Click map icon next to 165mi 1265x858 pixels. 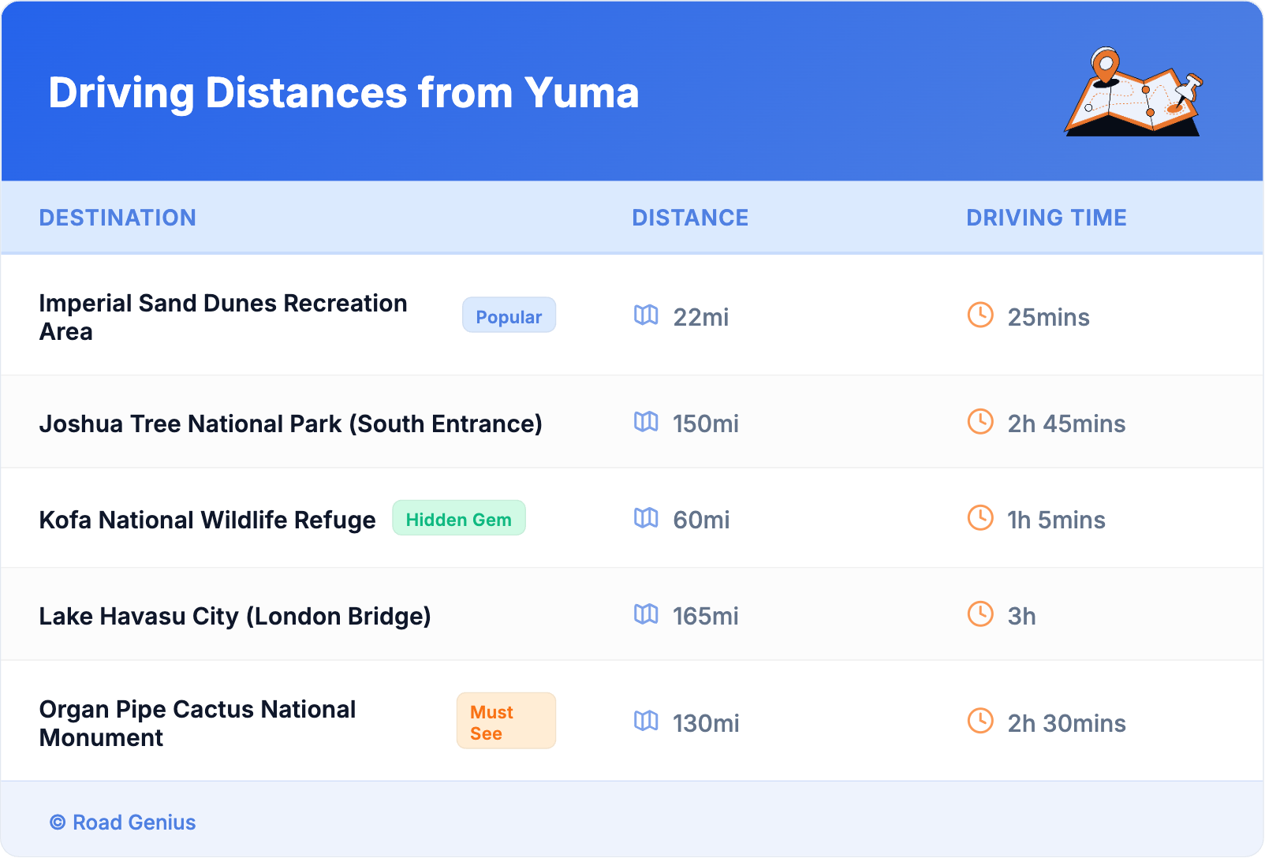(646, 614)
